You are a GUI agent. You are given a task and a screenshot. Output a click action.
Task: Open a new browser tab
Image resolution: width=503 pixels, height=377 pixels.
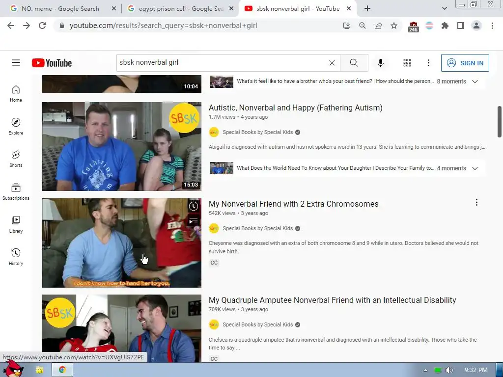[367, 9]
